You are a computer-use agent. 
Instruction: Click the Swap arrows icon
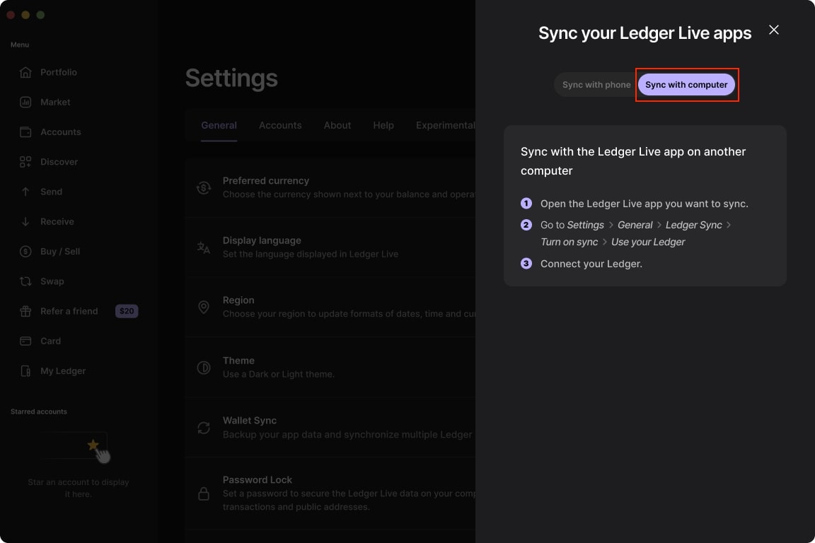pos(25,281)
